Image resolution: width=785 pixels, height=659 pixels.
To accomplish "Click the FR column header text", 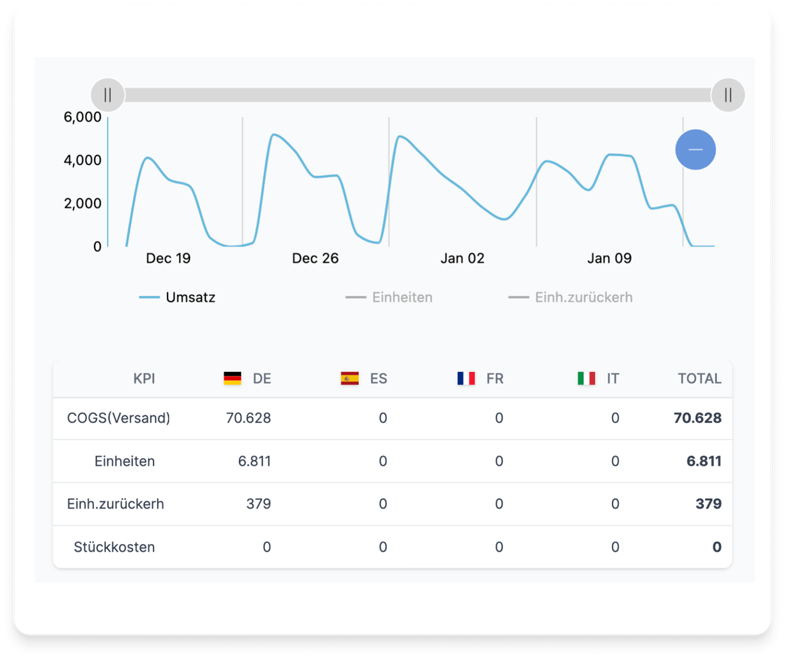I will (x=495, y=378).
